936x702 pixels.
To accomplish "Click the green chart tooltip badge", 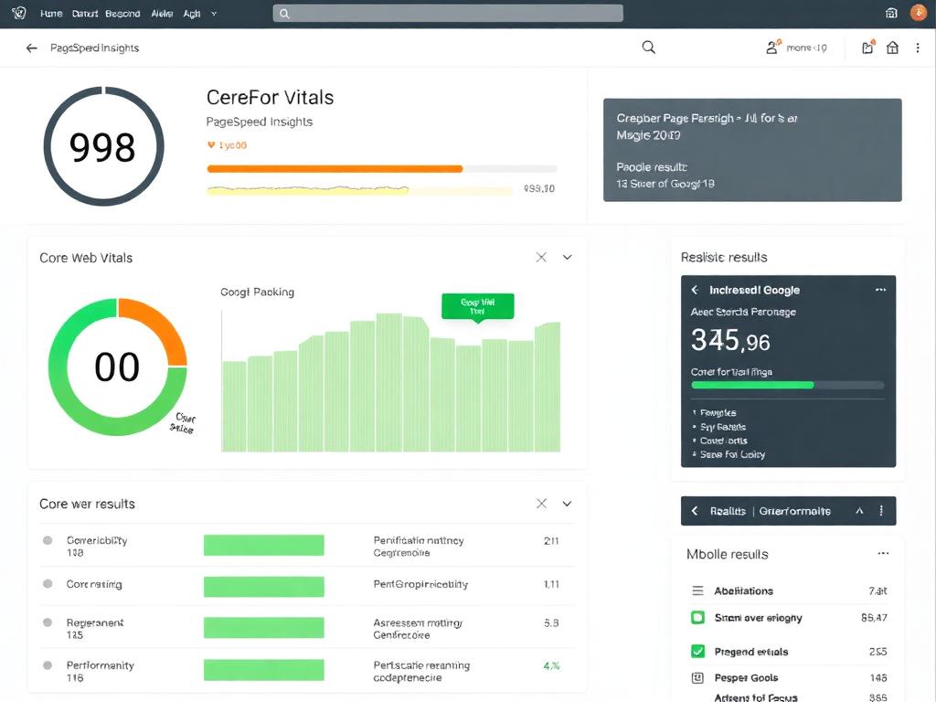I will point(477,307).
